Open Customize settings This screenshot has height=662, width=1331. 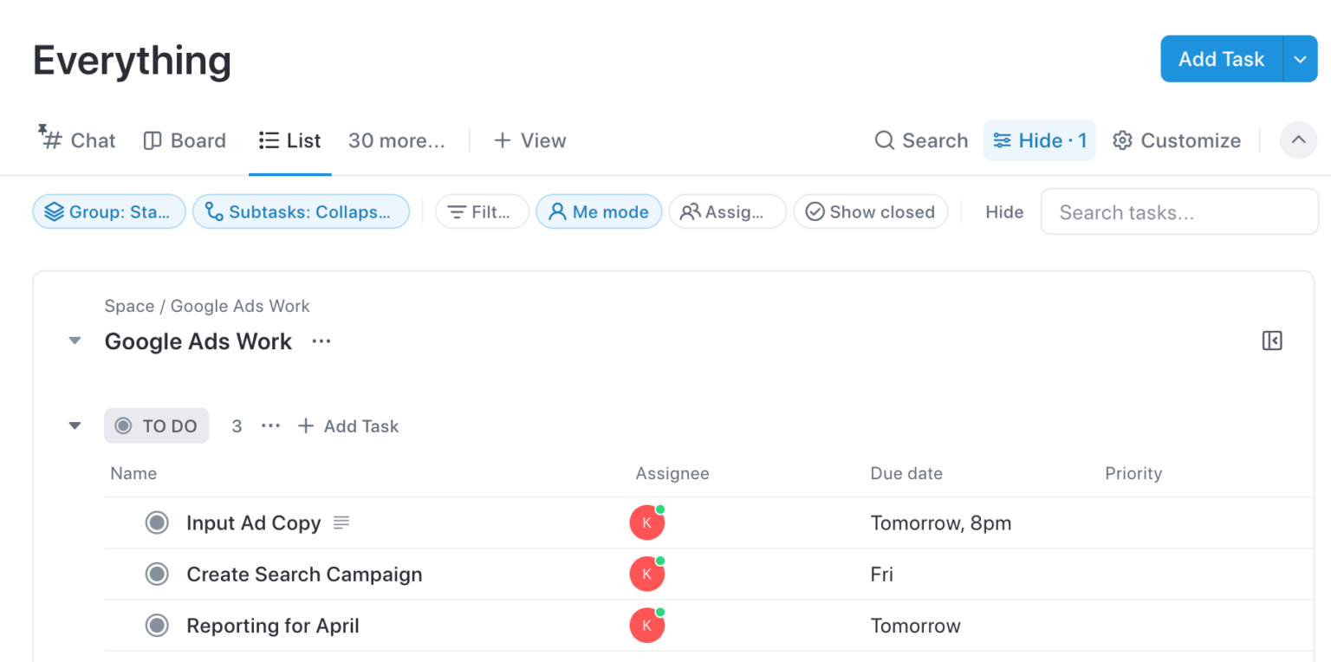coord(1177,140)
